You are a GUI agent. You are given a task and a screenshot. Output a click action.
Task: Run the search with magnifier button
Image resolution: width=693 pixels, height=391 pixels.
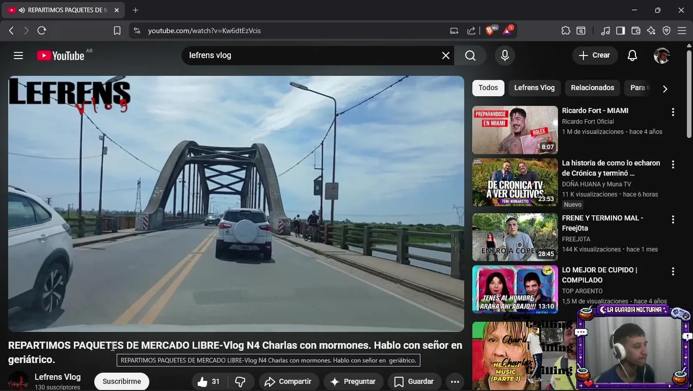[x=470, y=55]
